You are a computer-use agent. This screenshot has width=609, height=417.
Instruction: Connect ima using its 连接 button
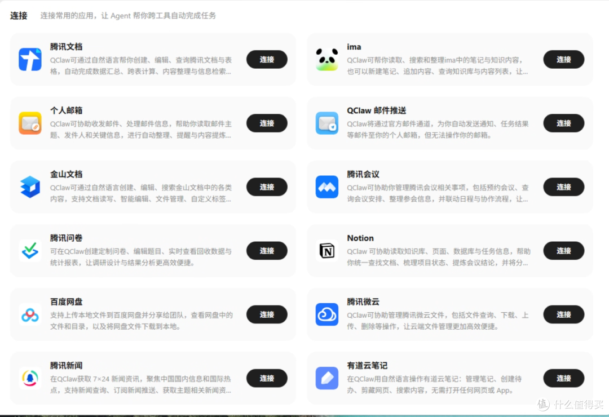(x=563, y=59)
